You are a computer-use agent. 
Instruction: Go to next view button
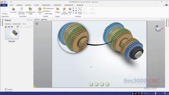tap(102, 84)
